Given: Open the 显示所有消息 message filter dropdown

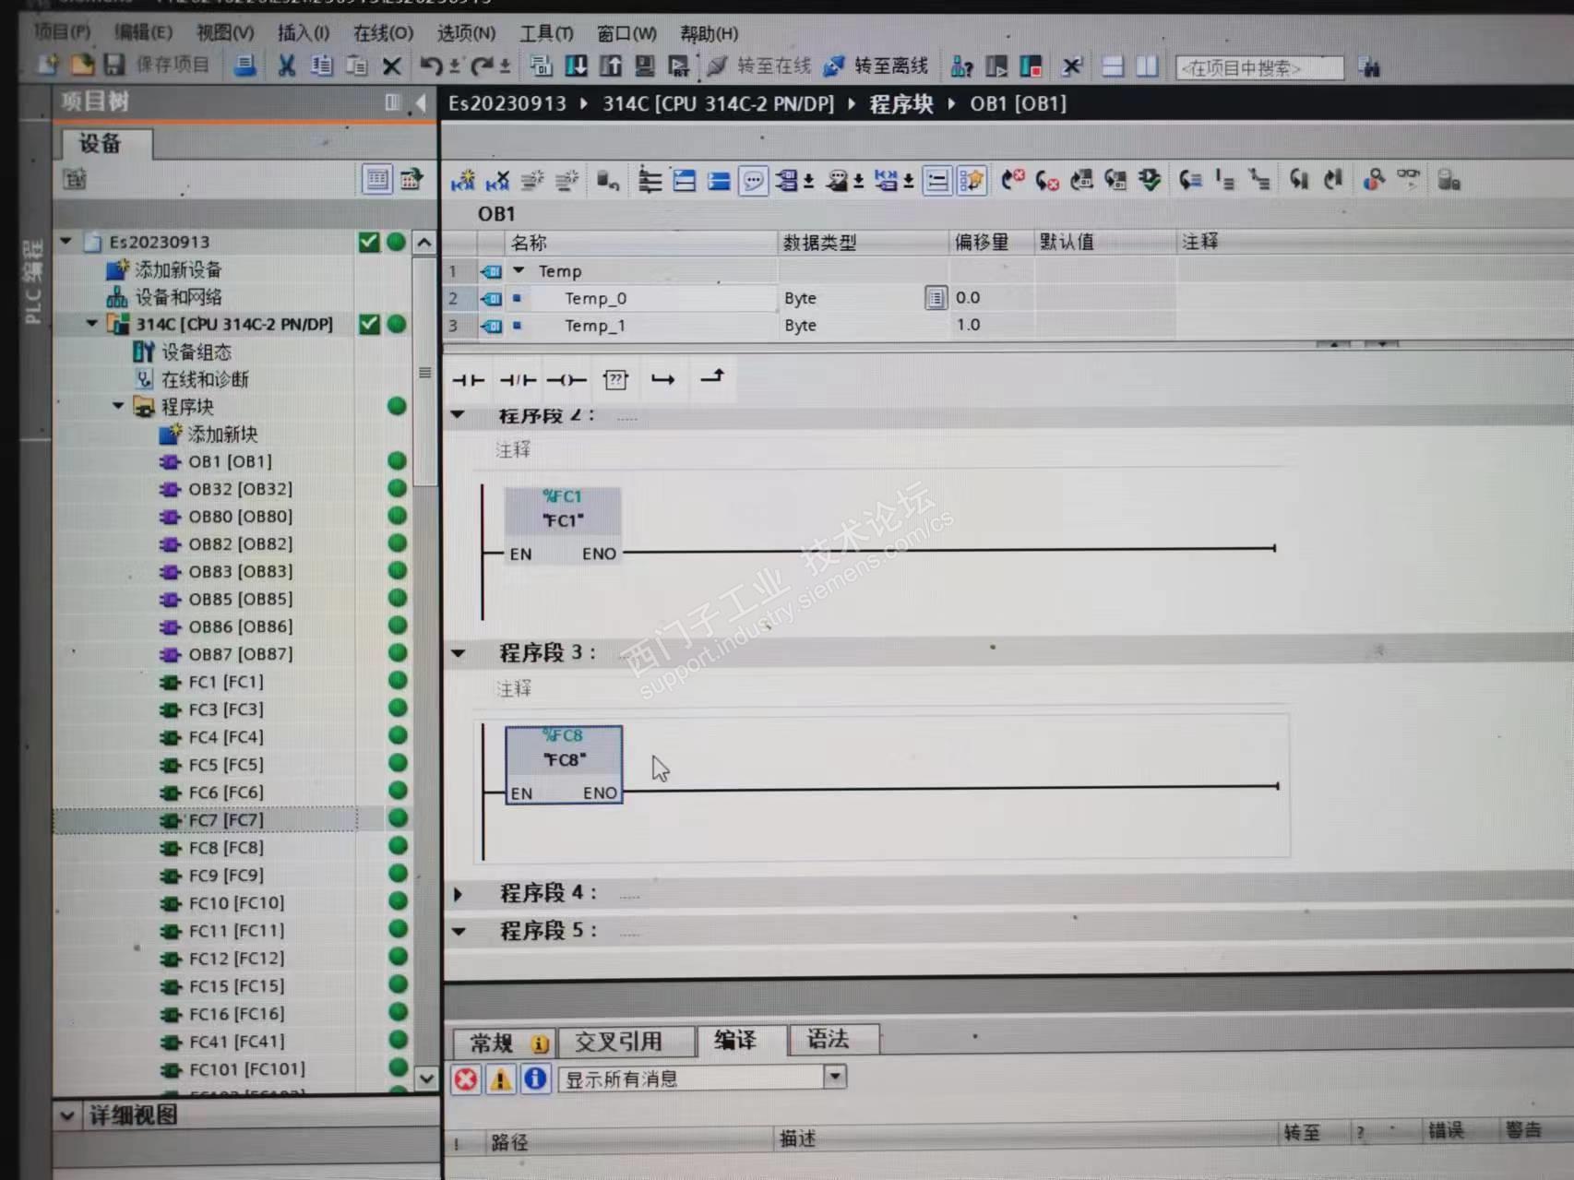Looking at the screenshot, I should 835,1077.
